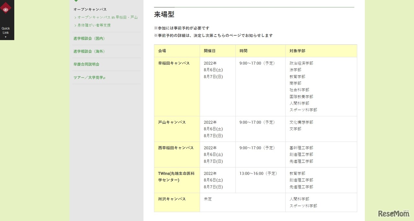Click 基幹理工学部 in the 西早稲田 row

click(x=301, y=148)
